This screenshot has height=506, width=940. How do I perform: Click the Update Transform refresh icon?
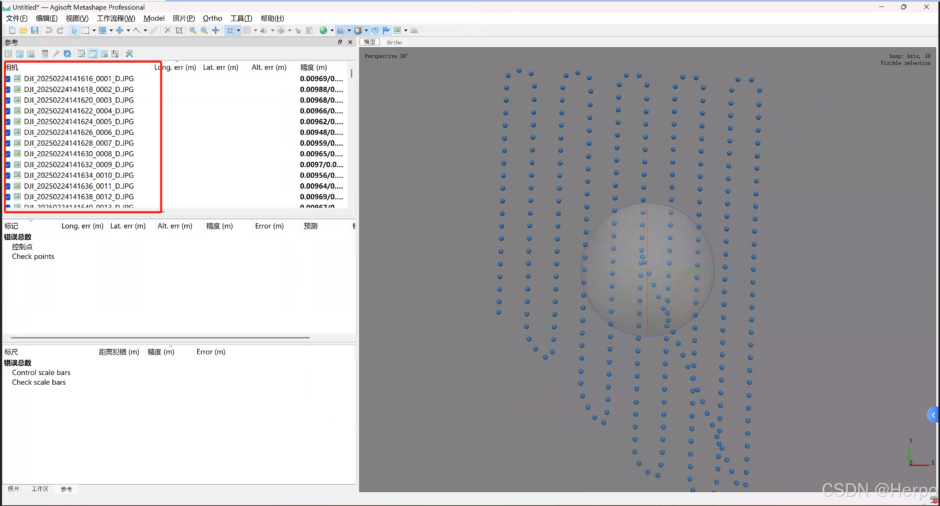coord(67,54)
